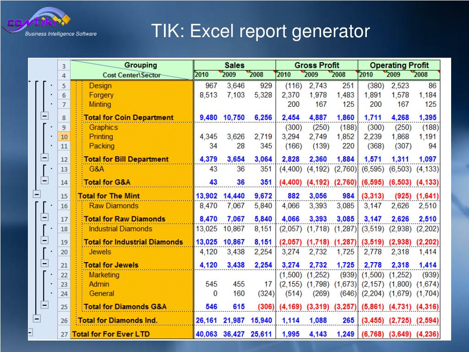The height and width of the screenshot is (352, 469).
Task: Click the (306) cell in Diamonds G&A total
Action: (266, 307)
